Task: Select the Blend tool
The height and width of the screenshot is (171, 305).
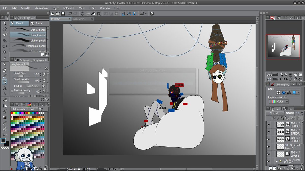Action: [x=4, y=106]
